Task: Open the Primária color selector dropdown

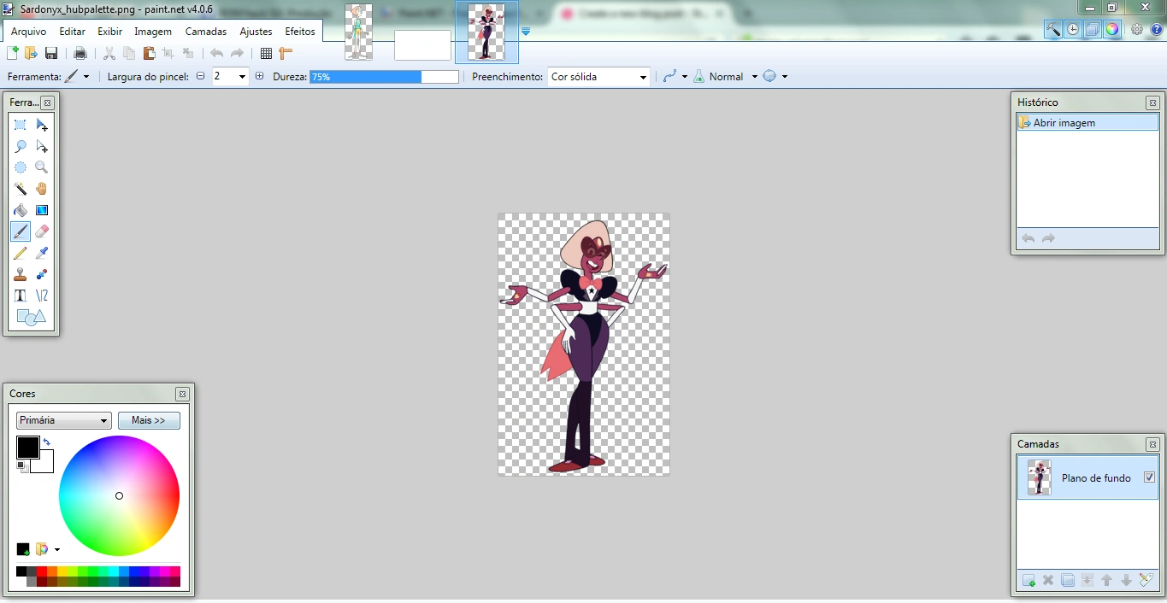Action: pos(64,420)
